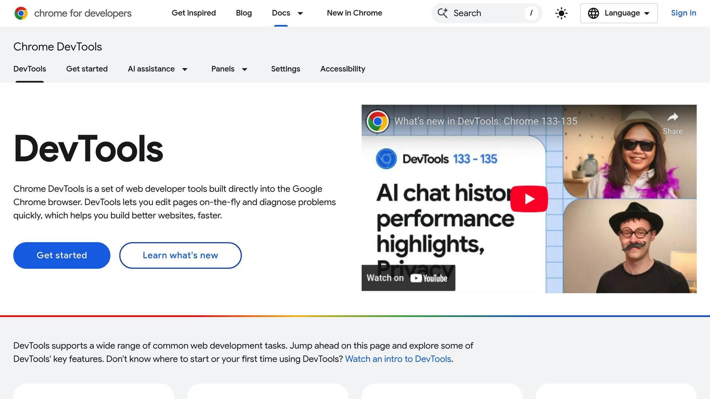Image resolution: width=710 pixels, height=399 pixels.
Task: Click the Get started button
Action: (x=61, y=255)
